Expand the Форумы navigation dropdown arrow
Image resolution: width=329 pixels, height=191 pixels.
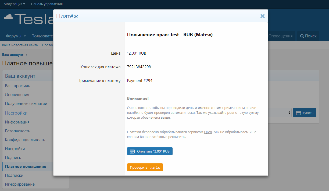click(x=25, y=36)
